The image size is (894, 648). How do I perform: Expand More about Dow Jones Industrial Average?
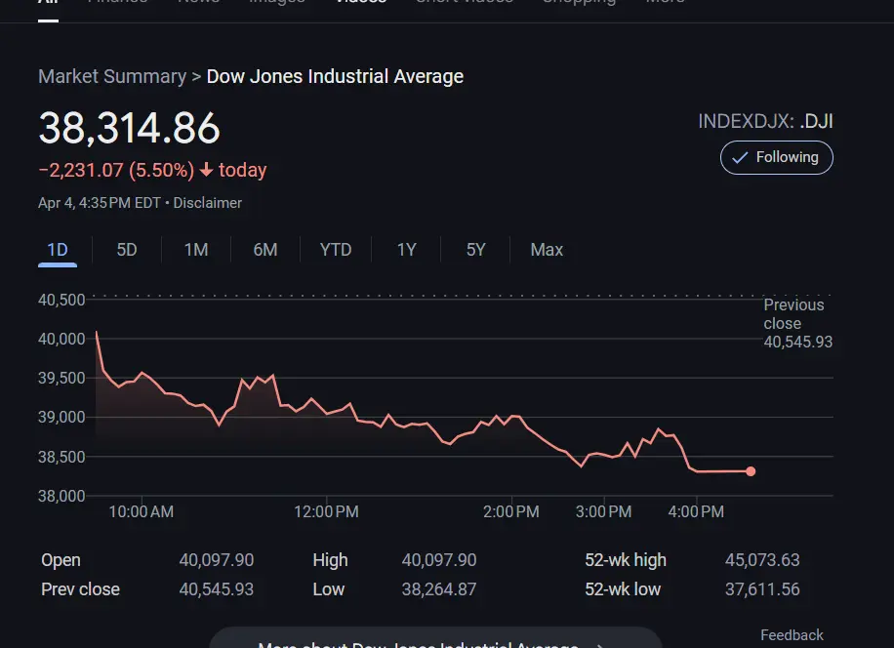434,642
